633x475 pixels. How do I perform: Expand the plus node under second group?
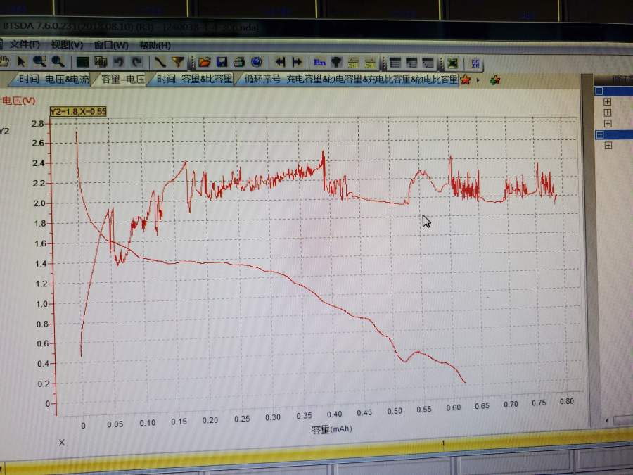(608, 146)
